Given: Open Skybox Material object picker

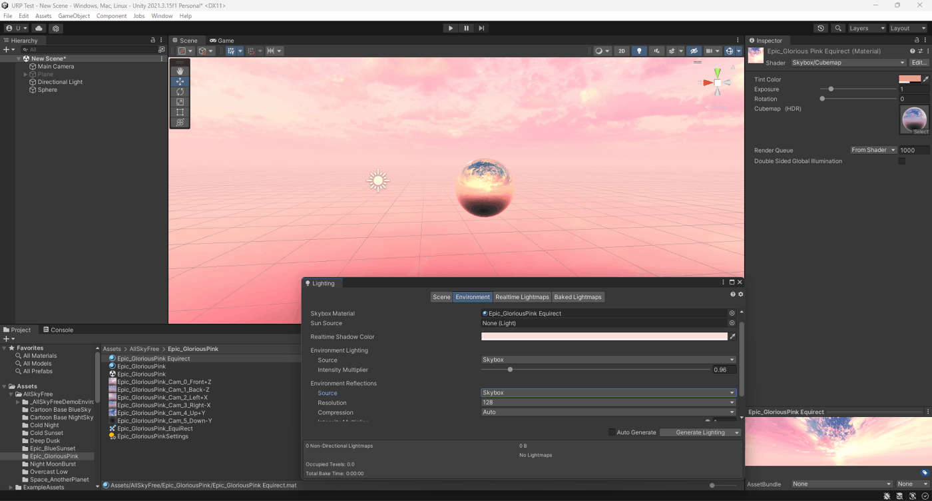Looking at the screenshot, I should tap(732, 313).
